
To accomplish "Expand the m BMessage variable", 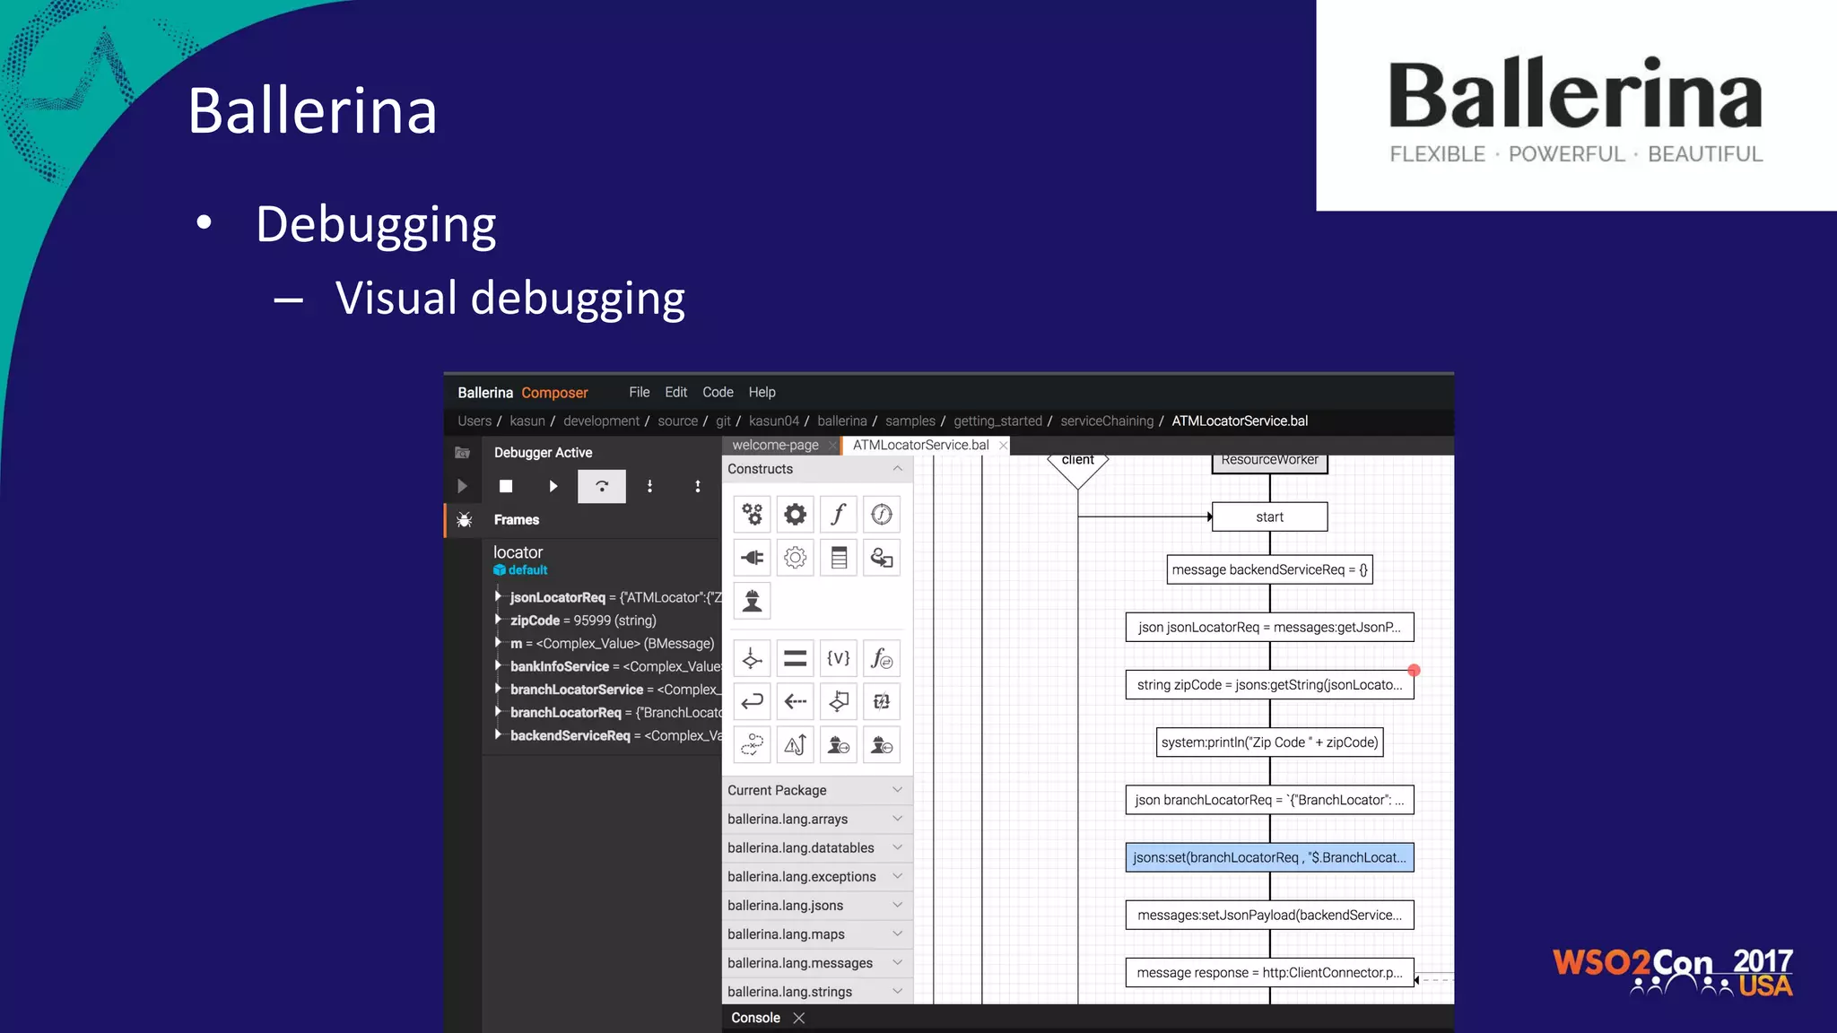I will (498, 643).
